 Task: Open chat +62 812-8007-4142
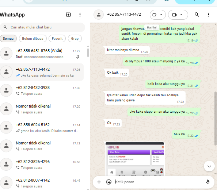coord(42,183)
